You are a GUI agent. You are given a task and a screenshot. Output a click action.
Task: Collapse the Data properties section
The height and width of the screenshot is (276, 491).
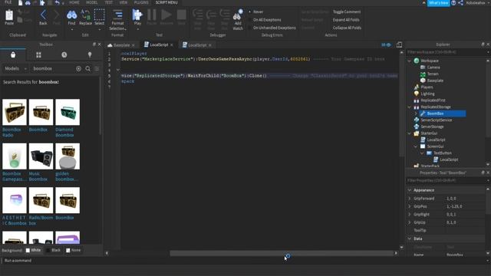click(x=410, y=238)
